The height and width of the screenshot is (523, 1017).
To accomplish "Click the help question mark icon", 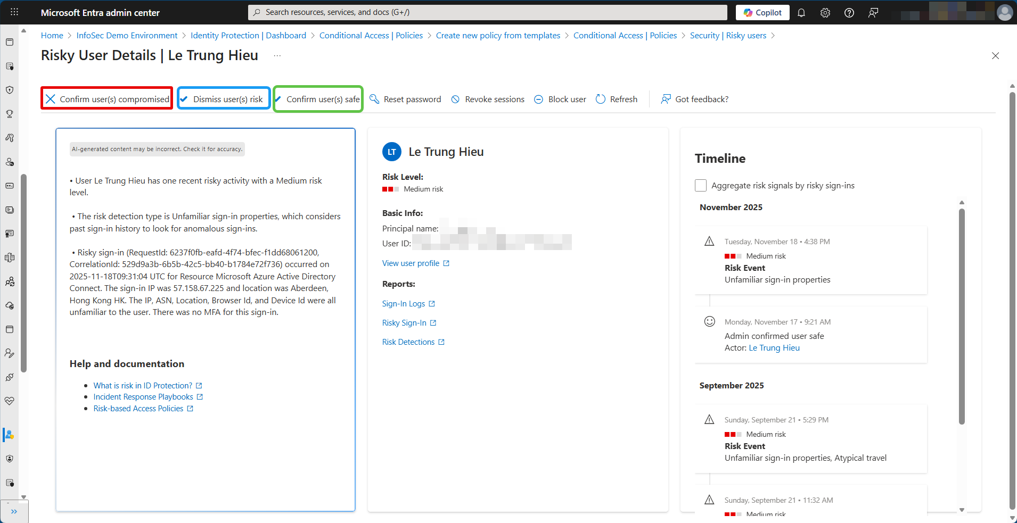I will coord(849,13).
